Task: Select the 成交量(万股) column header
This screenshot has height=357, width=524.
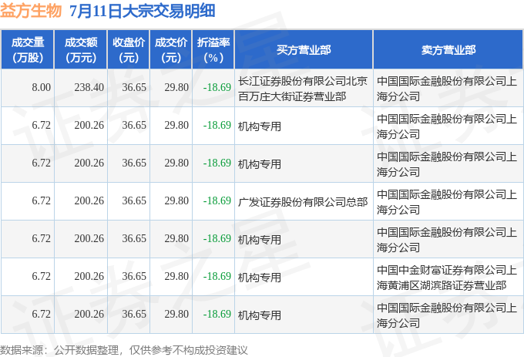Action: [28, 50]
